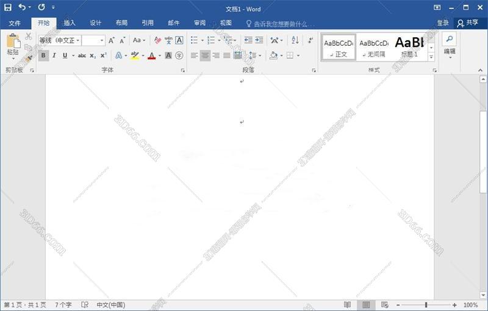Toggle Italic formatting button

(54, 55)
